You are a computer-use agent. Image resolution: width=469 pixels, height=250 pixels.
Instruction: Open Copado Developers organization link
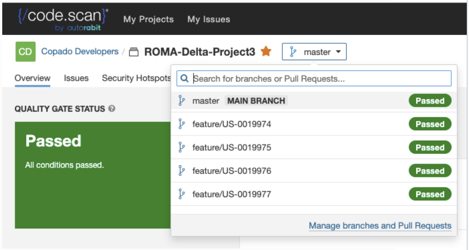(80, 51)
